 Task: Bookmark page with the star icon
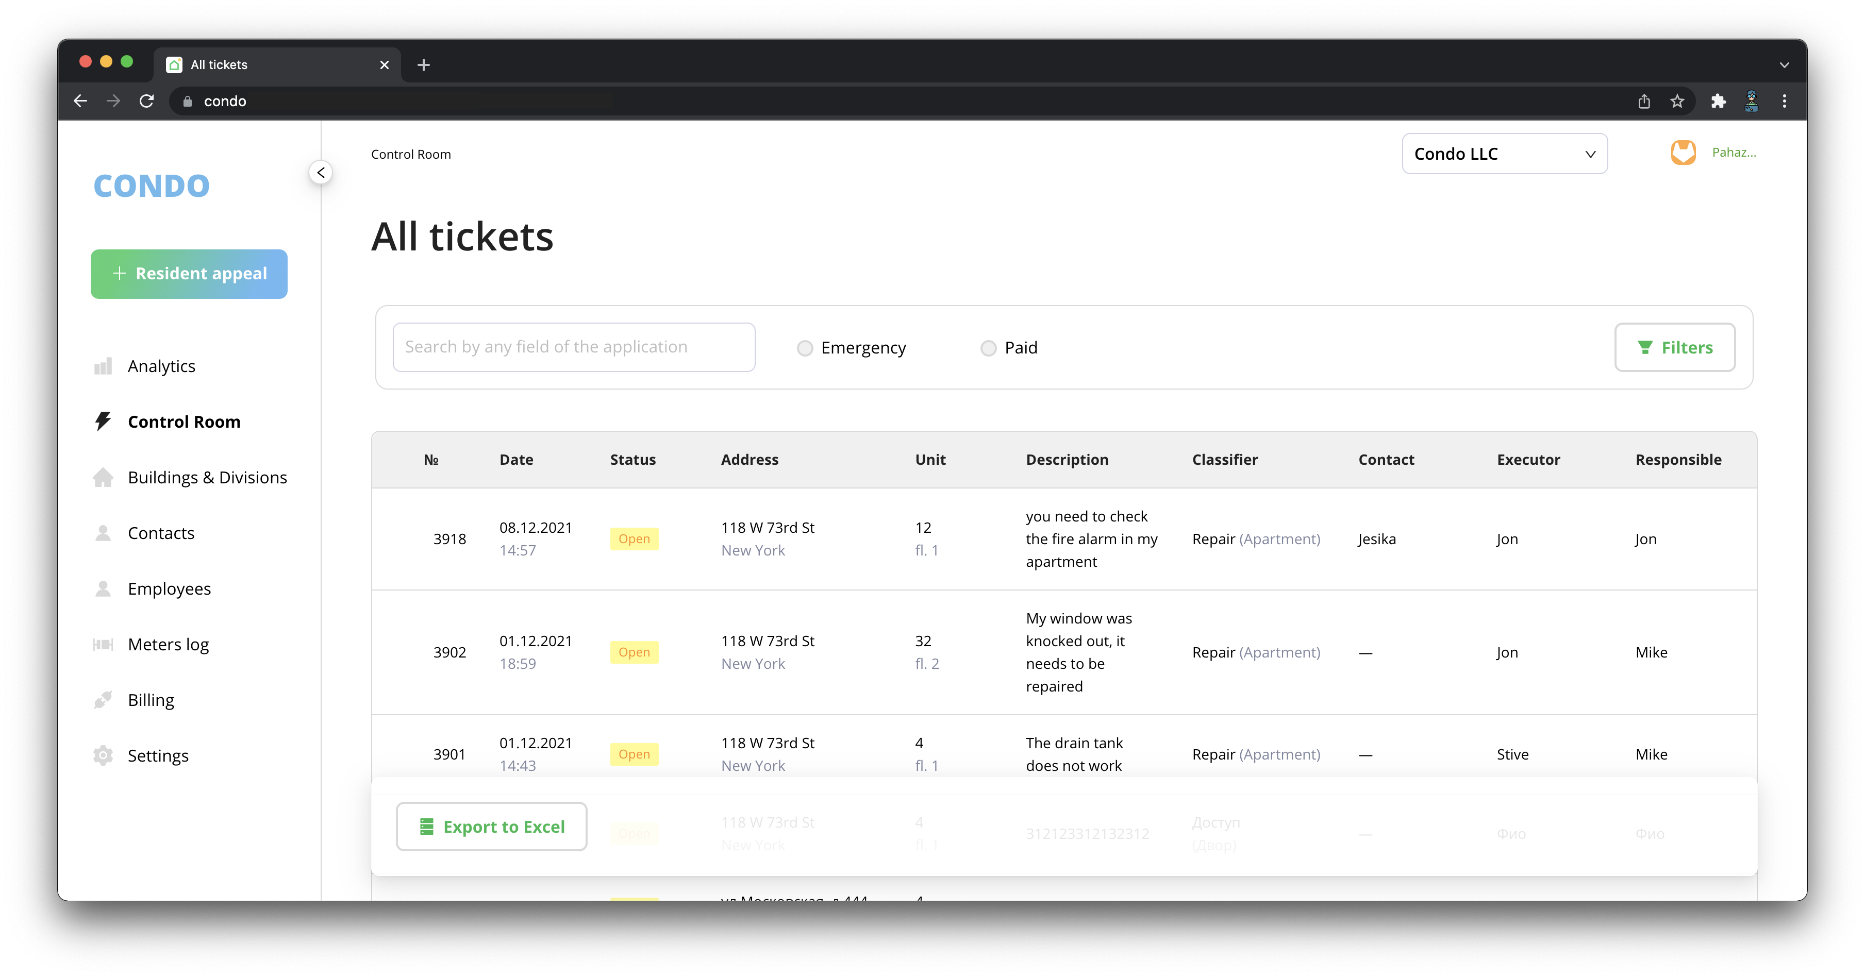pos(1677,102)
